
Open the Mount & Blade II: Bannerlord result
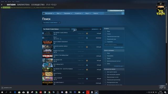click(x=72, y=42)
